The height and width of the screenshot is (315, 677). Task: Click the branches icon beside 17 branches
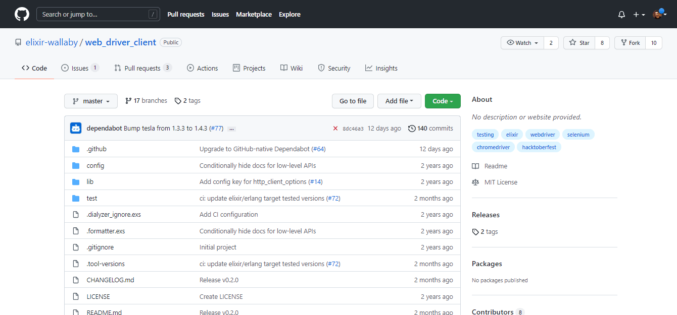point(128,101)
